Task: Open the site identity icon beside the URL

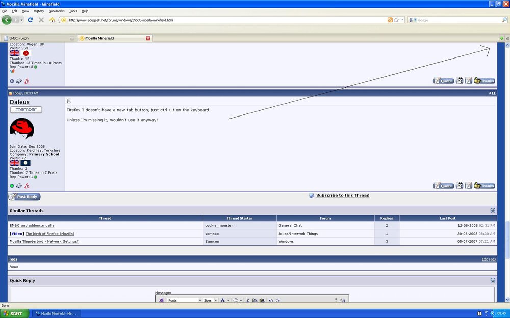Action: click(x=64, y=20)
